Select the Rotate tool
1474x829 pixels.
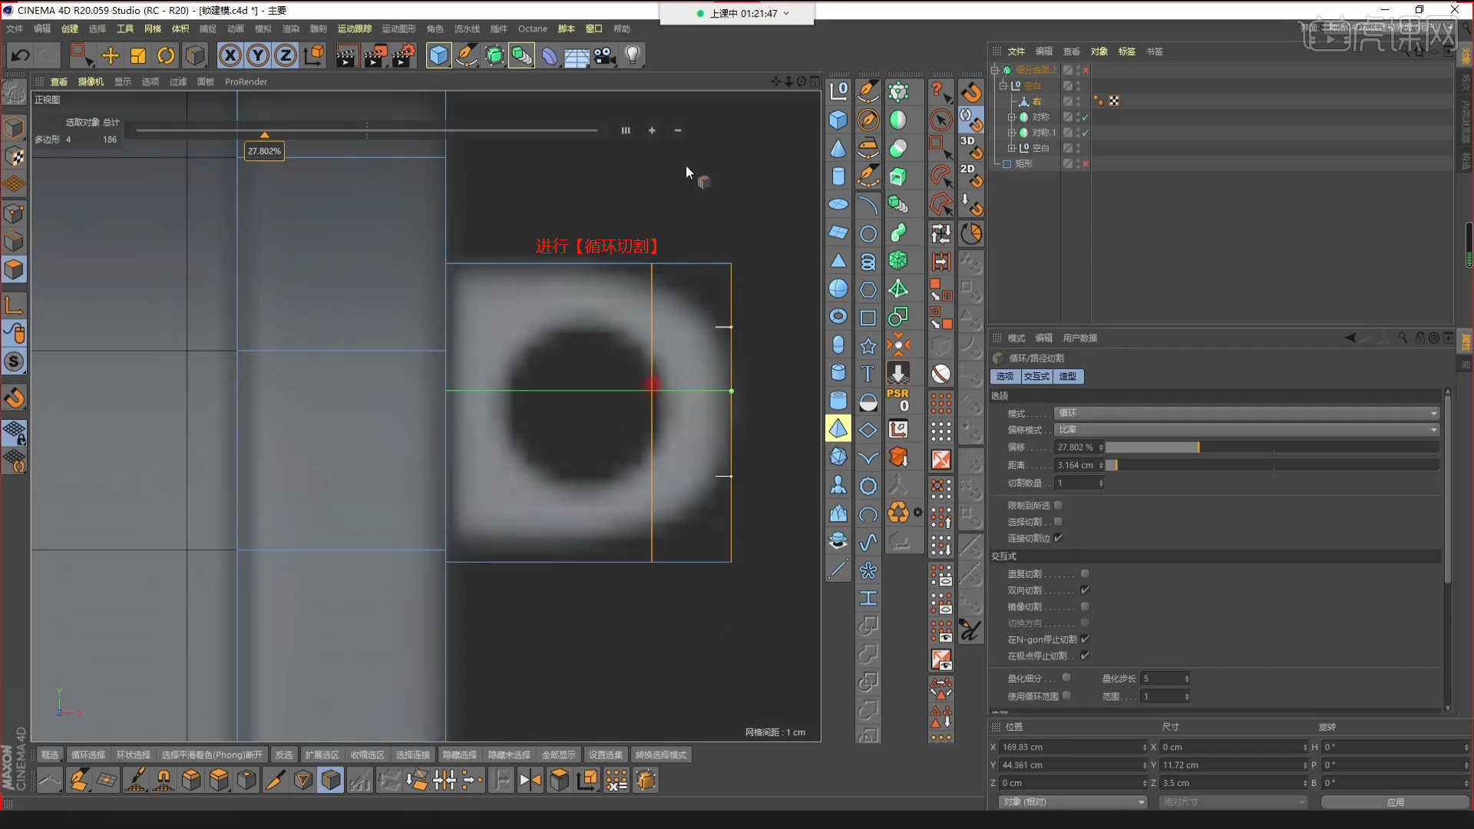coord(166,55)
